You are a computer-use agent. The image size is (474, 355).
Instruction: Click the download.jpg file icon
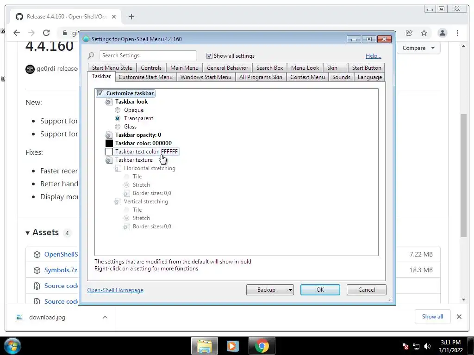click(19, 317)
